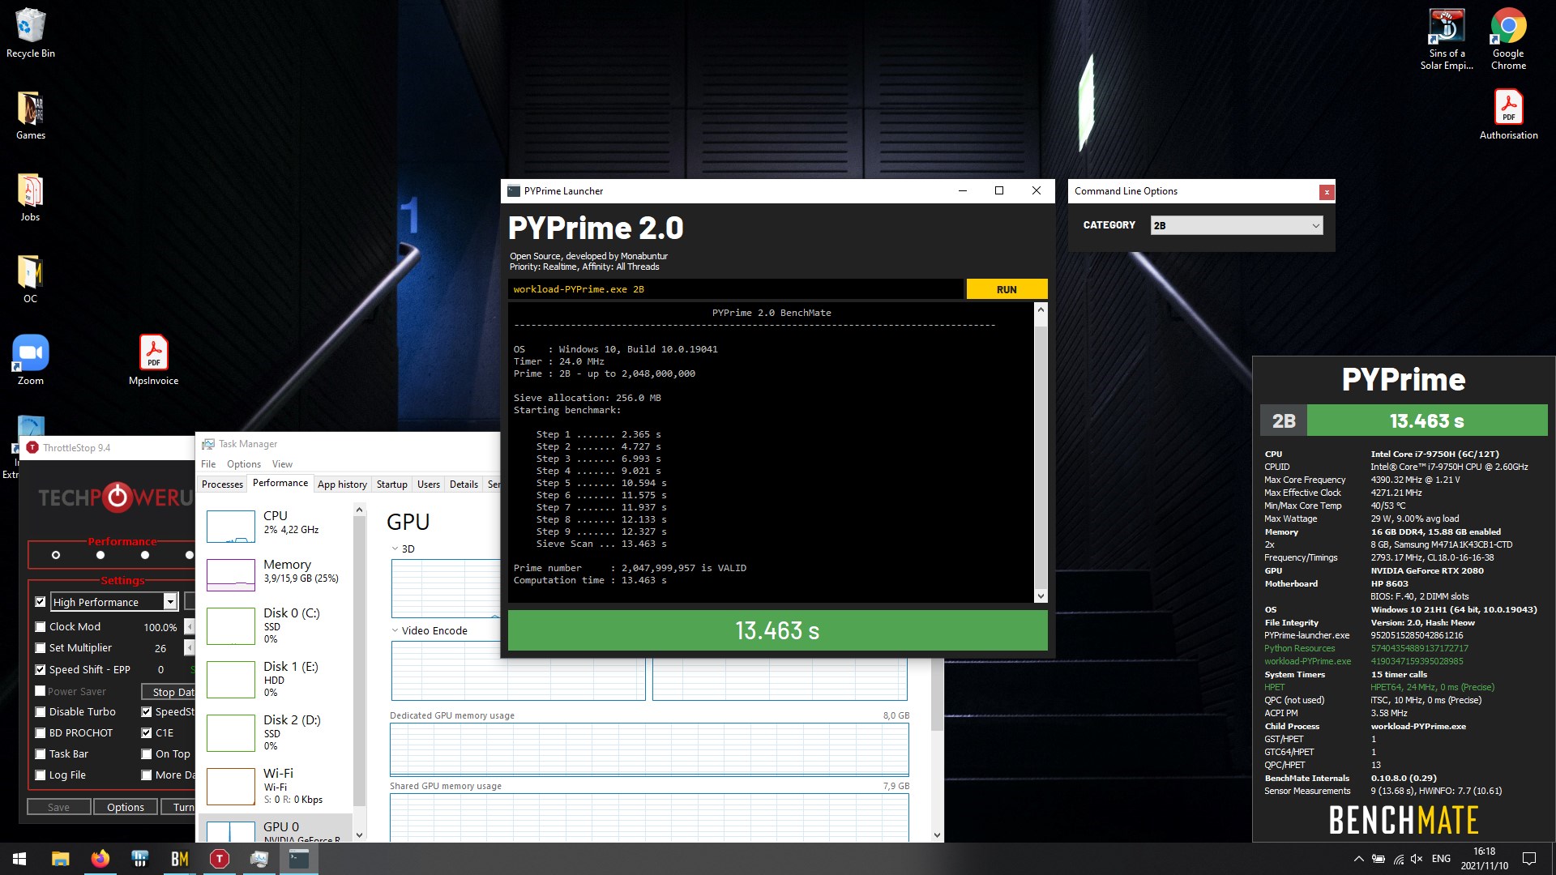Image resolution: width=1556 pixels, height=875 pixels.
Task: Open the Jobs folder icon
Action: coord(31,197)
